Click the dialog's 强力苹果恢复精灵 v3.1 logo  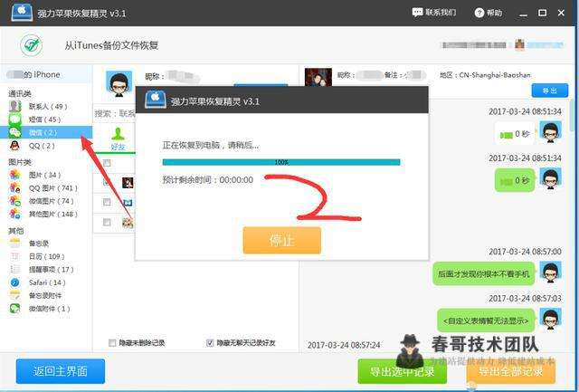156,100
